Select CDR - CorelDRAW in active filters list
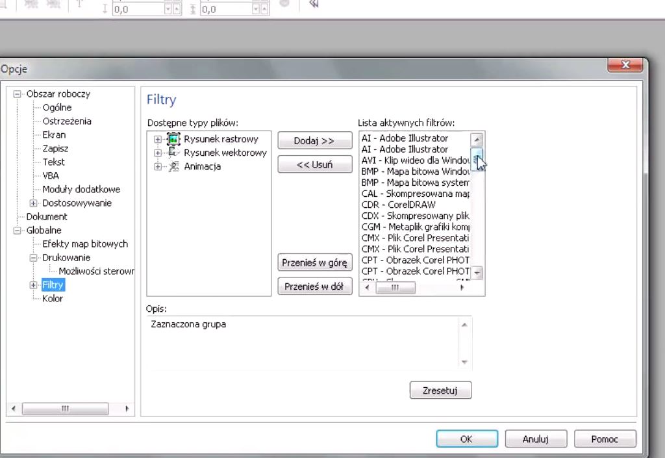This screenshot has width=665, height=458. [x=398, y=205]
